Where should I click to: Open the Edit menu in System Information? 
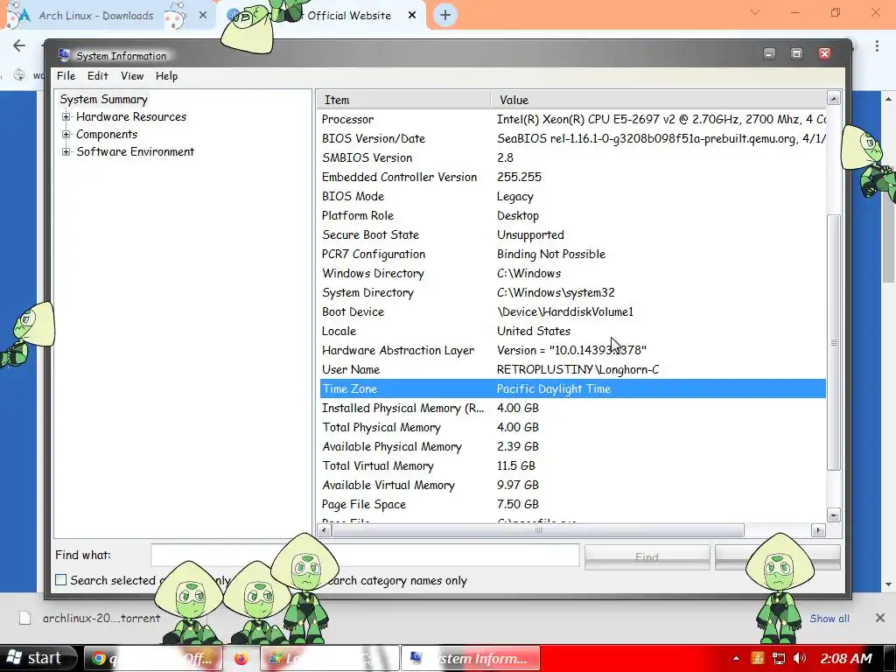(98, 76)
